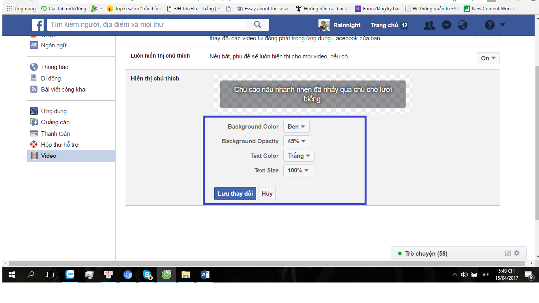Open the Ứng dụng apps bookmark
The width and height of the screenshot is (539, 303).
point(21,8)
